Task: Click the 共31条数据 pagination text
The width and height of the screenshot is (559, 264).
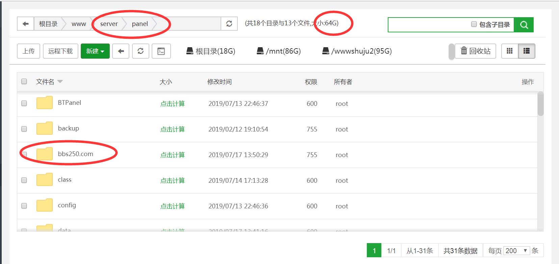Action: tap(460, 251)
